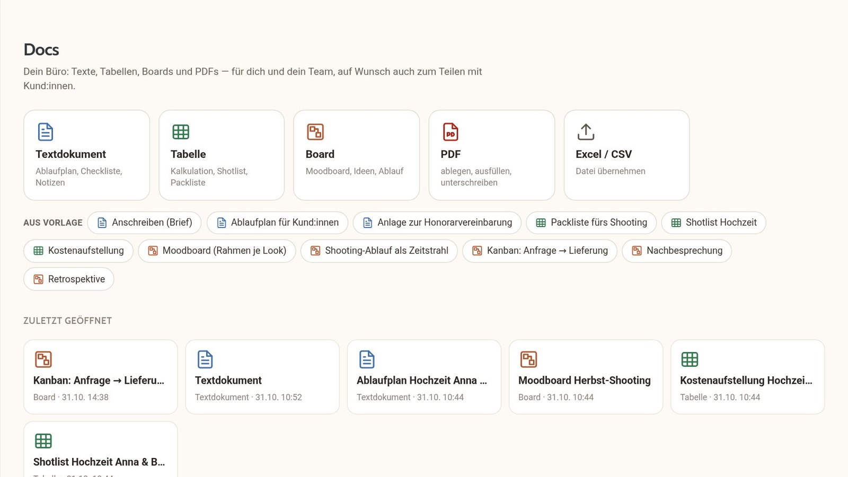848x477 pixels.
Task: Import an Excel / CSV file
Action: (x=626, y=155)
